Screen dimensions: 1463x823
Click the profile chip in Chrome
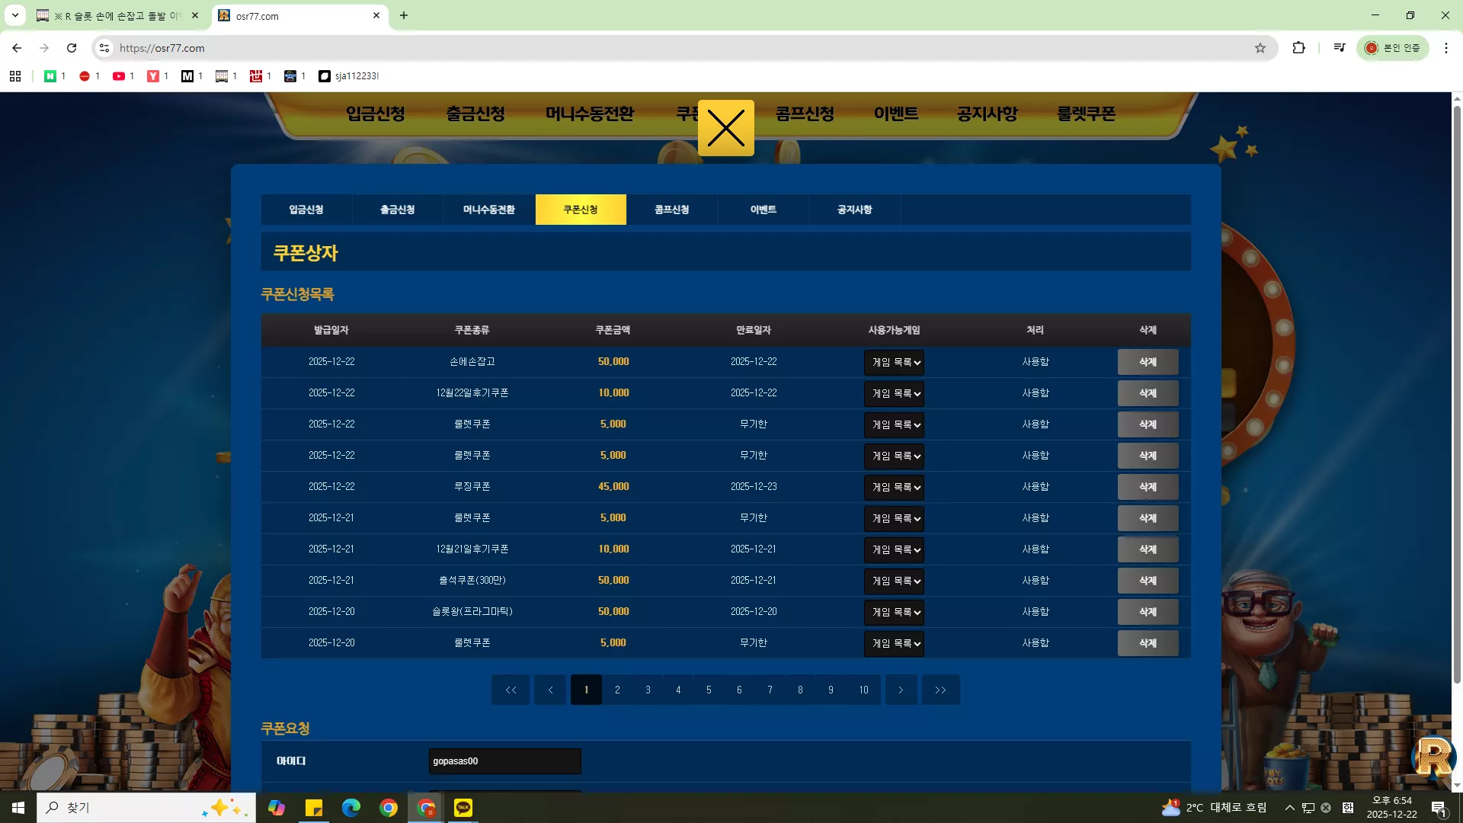point(1393,48)
